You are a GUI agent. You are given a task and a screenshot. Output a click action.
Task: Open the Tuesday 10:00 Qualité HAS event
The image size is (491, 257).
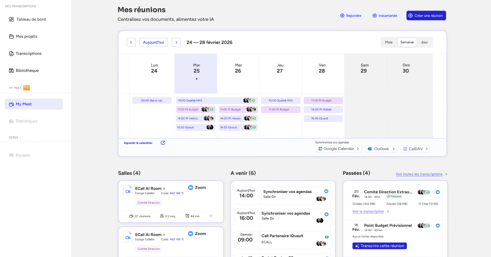(217, 100)
